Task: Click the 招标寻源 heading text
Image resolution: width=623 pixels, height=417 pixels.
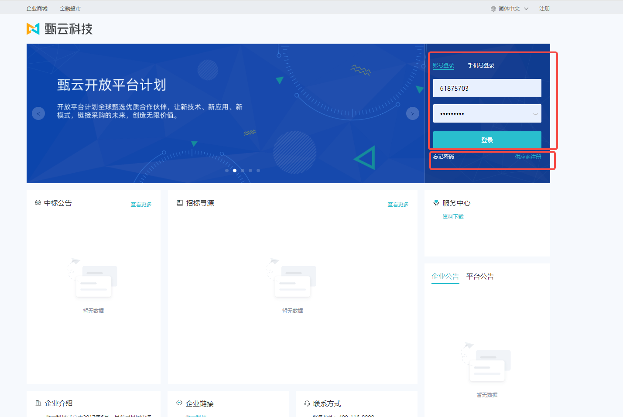Action: click(200, 203)
